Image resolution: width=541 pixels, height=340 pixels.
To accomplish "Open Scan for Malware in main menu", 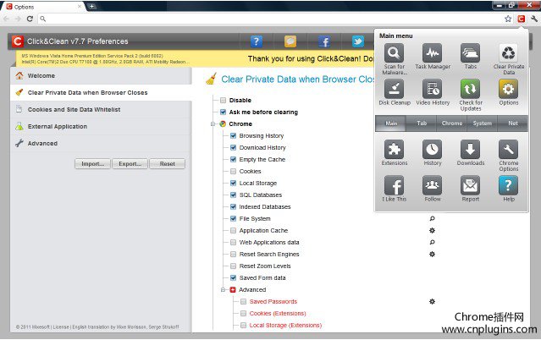I will pos(394,53).
